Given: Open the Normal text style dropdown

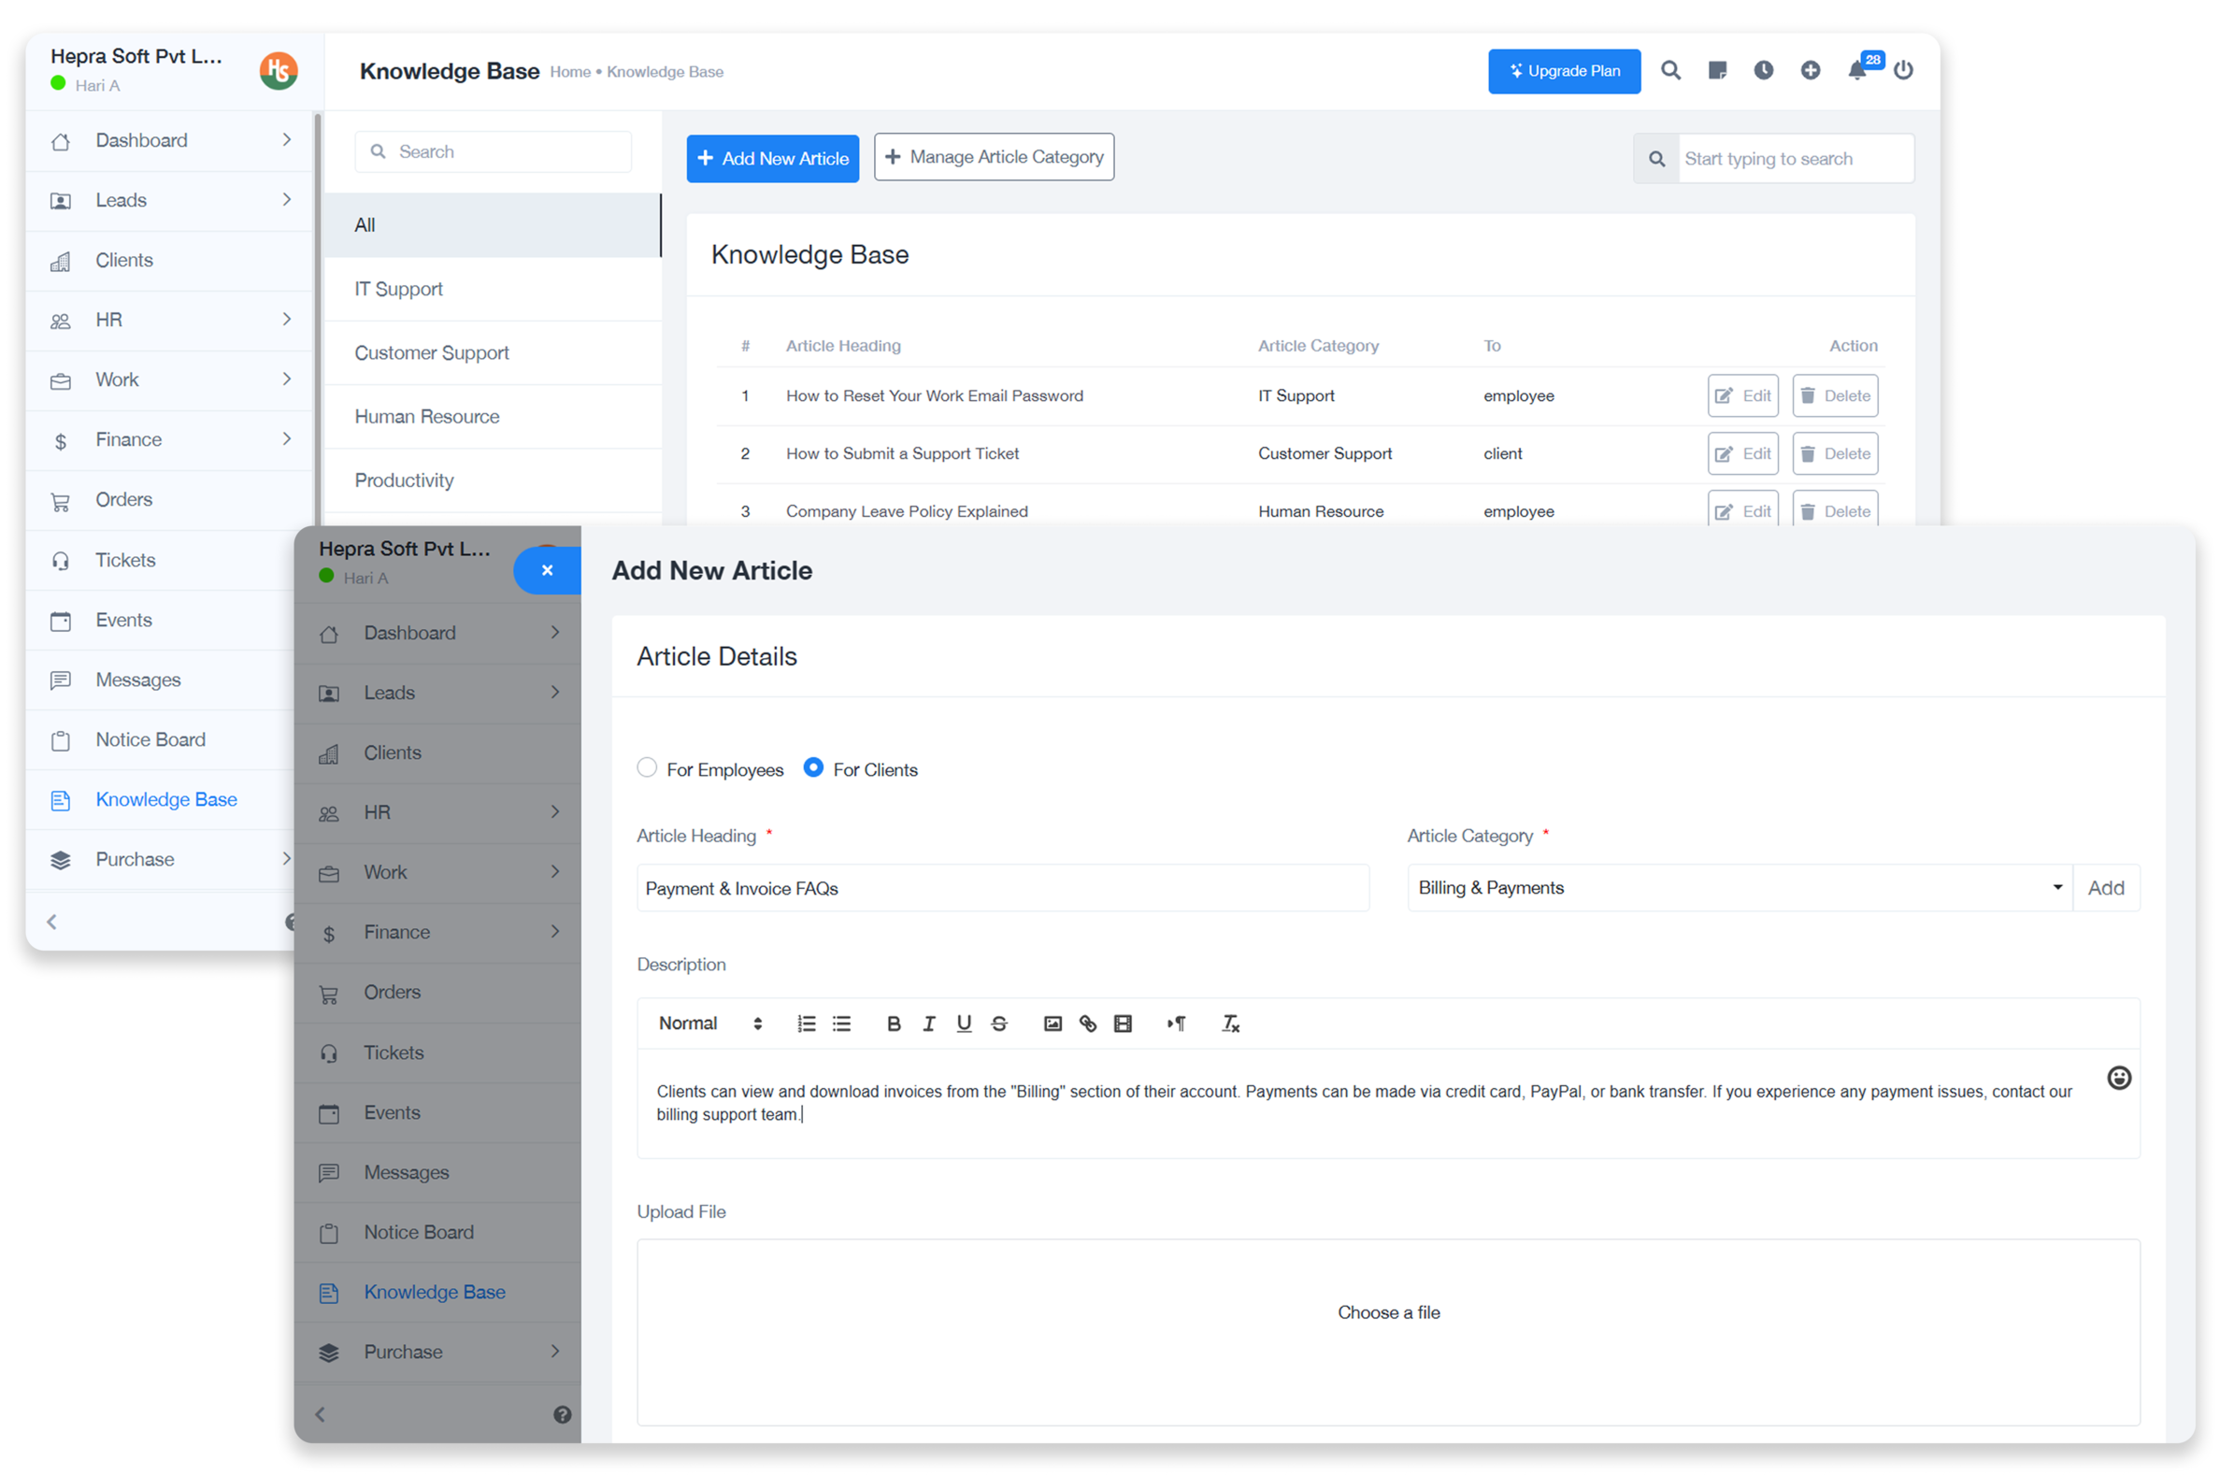Looking at the screenshot, I should 709,1024.
